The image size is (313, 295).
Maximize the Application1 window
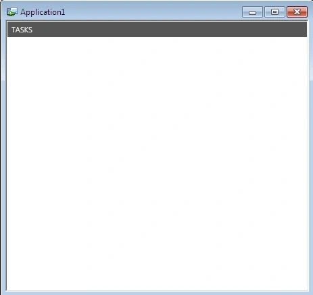point(274,12)
